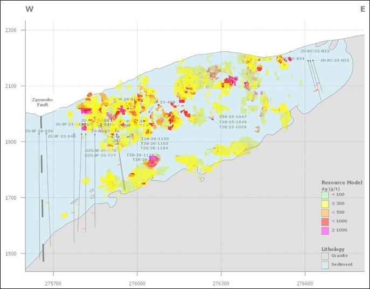370x289 pixels.
Task: Click the Resource Model legend heading
Action: [x=341, y=182]
